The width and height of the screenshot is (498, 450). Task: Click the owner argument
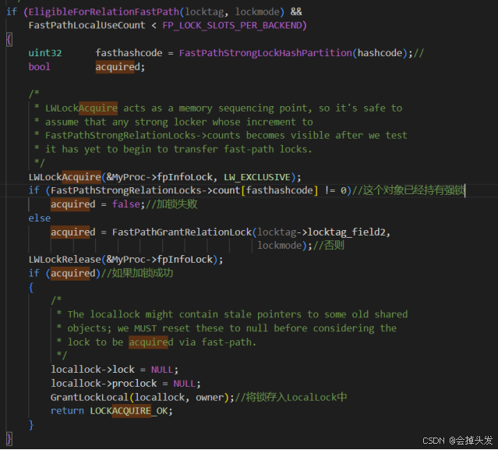pos(210,397)
